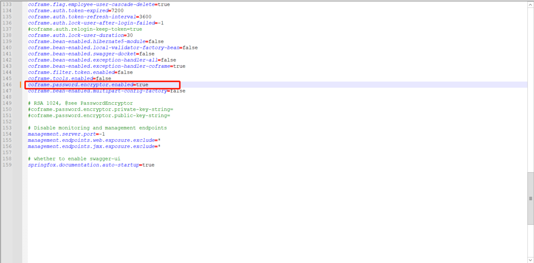Image resolution: width=534 pixels, height=263 pixels.
Task: Click the commented private-key-string line
Action: (x=100, y=109)
